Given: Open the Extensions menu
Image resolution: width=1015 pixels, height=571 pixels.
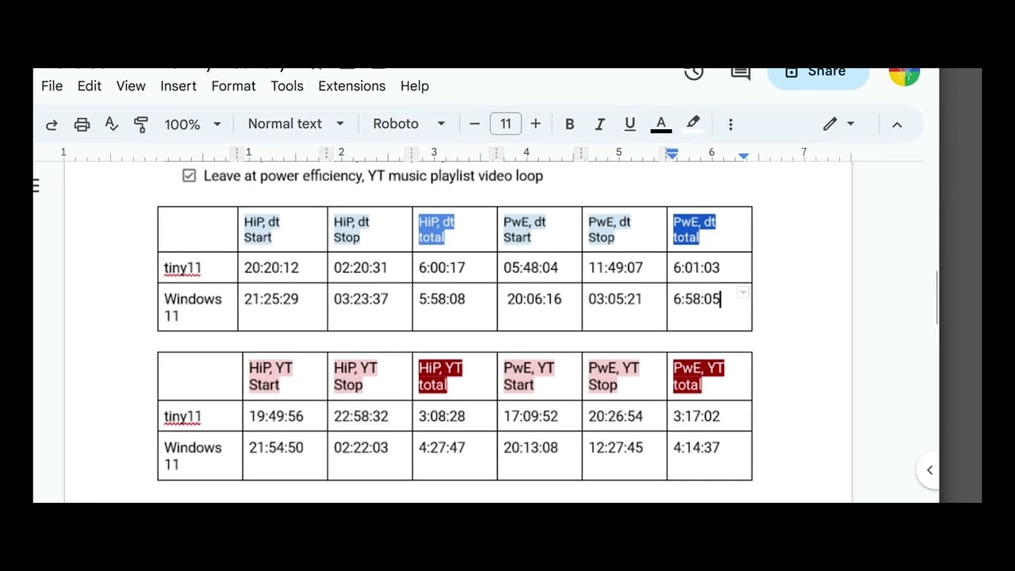Looking at the screenshot, I should pos(352,86).
